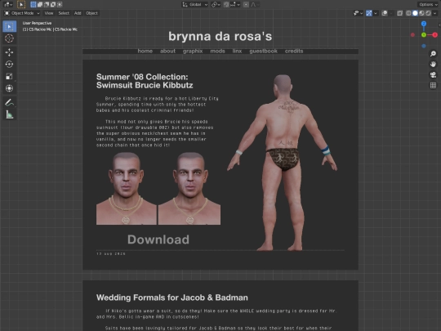Open proportional falloff dropdown
This screenshot has height=331, width=441.
[255, 5]
